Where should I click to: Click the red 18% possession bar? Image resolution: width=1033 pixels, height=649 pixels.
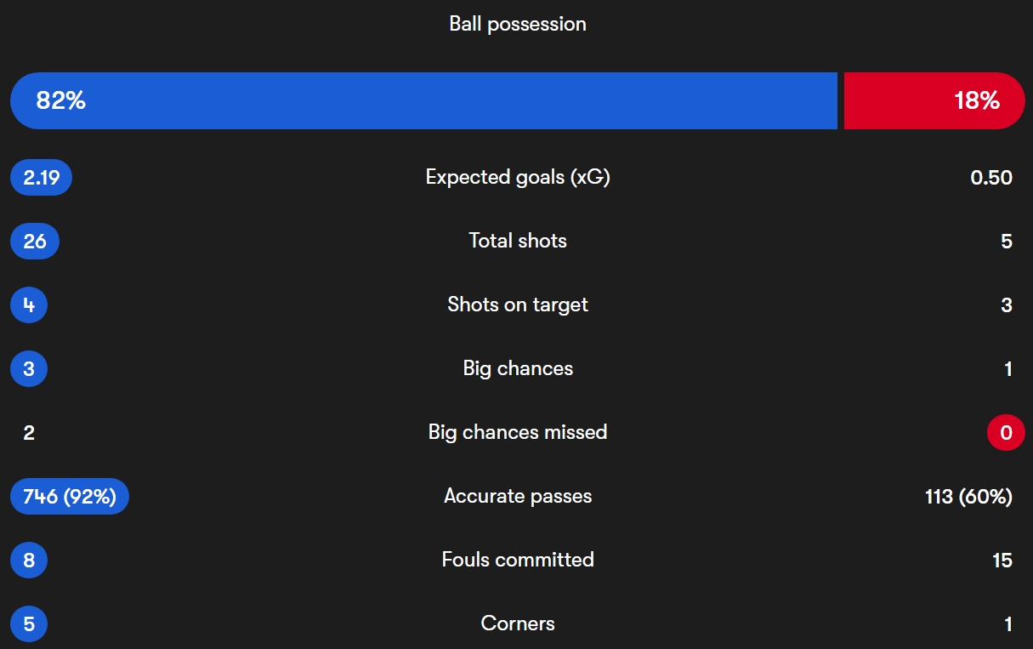(934, 101)
